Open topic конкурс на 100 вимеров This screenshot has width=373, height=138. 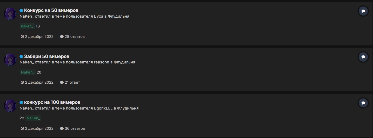coord(52,102)
